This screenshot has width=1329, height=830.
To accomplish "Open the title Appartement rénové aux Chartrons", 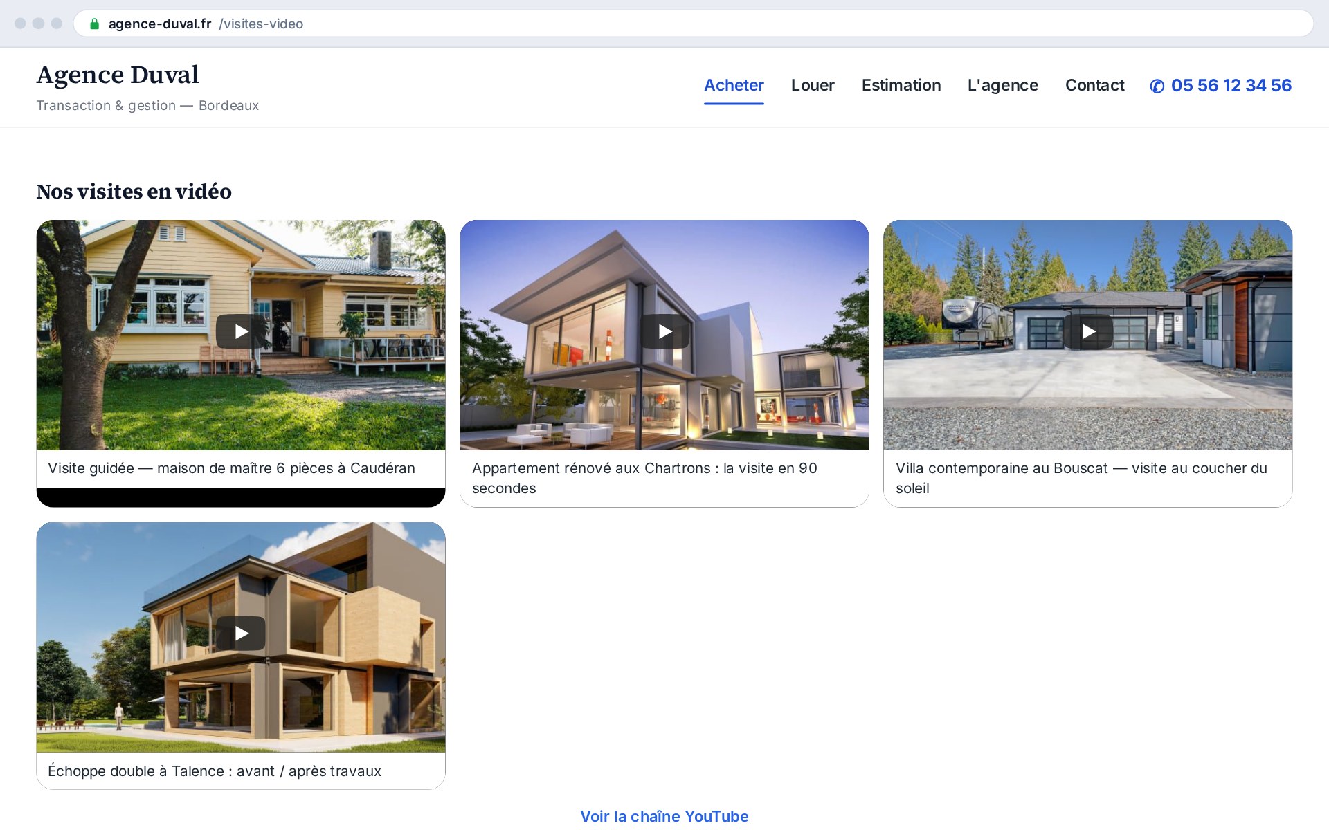I will coord(644,478).
